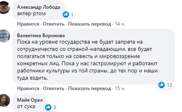Show translation of the 'актер ртом' comment
Screen dimensions: 182x112
tap(89, 24)
